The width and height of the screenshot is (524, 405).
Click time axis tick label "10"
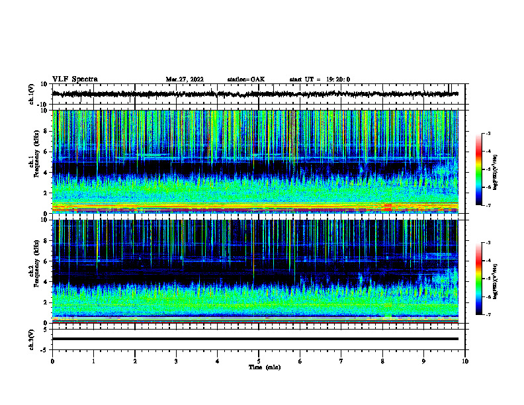465,361
